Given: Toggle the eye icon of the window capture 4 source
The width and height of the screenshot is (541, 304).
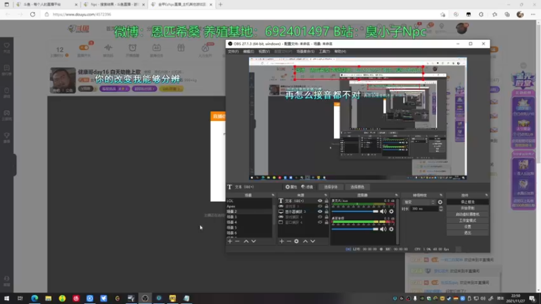Looking at the screenshot, I should tap(320, 222).
